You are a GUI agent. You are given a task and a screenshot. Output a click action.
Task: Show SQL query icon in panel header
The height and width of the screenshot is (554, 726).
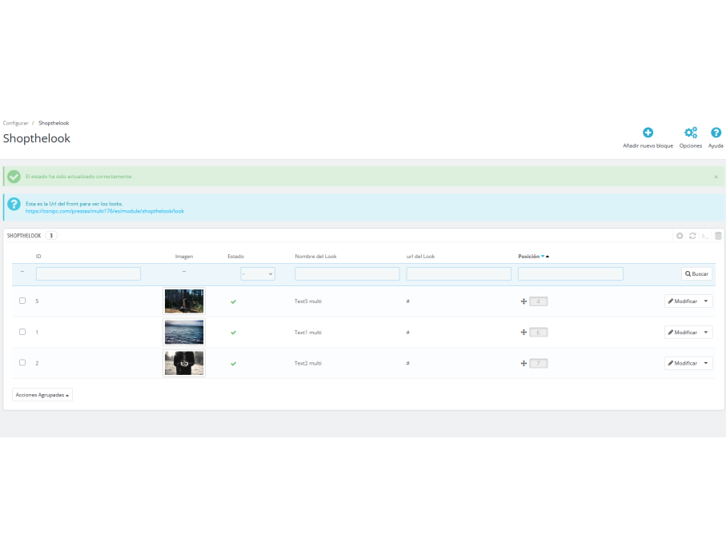(705, 236)
